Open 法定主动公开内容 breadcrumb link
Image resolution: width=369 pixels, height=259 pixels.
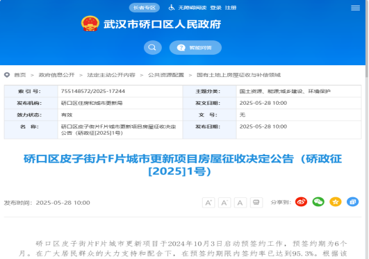tap(111, 75)
